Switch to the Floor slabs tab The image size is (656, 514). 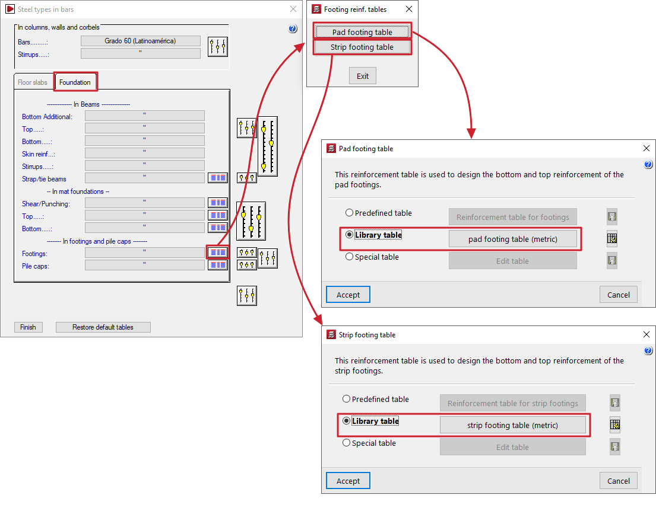pyautogui.click(x=33, y=82)
